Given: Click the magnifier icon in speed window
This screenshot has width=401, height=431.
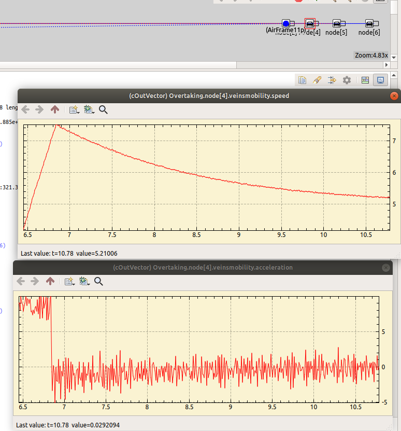Looking at the screenshot, I should pos(103,109).
